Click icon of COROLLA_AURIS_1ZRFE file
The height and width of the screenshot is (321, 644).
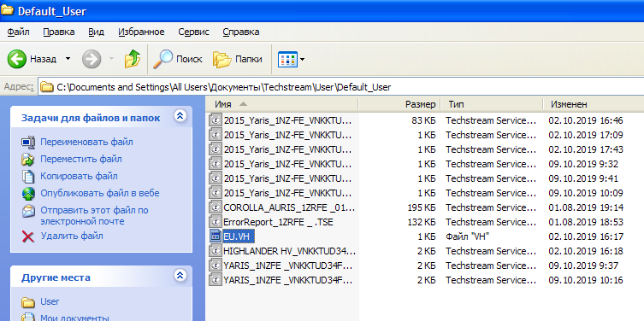coord(215,207)
